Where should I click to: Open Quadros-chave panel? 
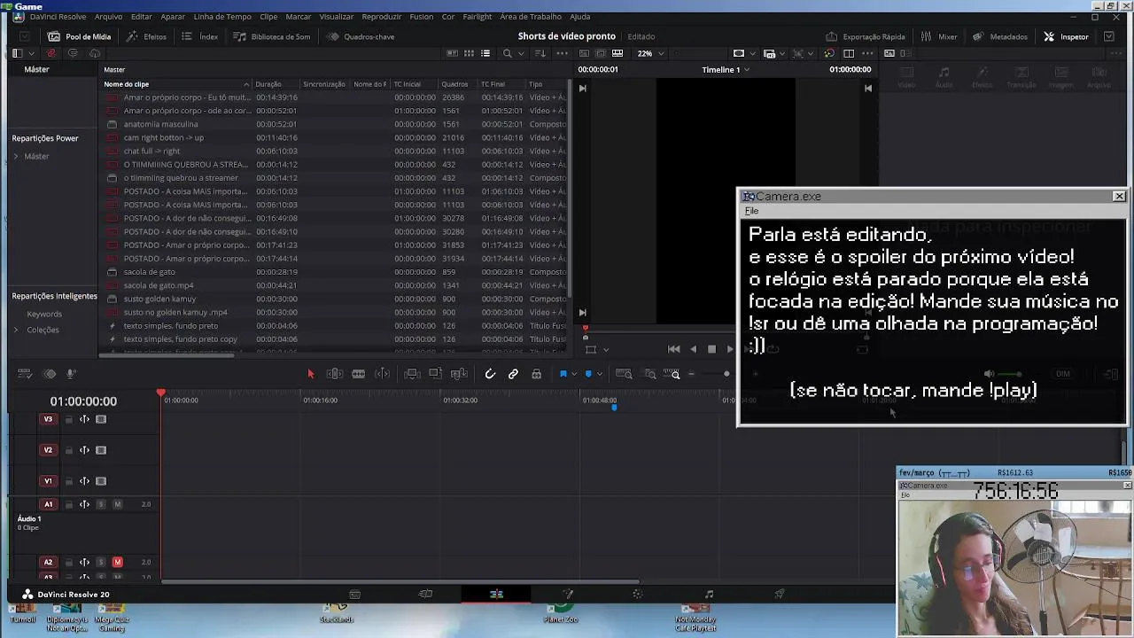click(361, 36)
